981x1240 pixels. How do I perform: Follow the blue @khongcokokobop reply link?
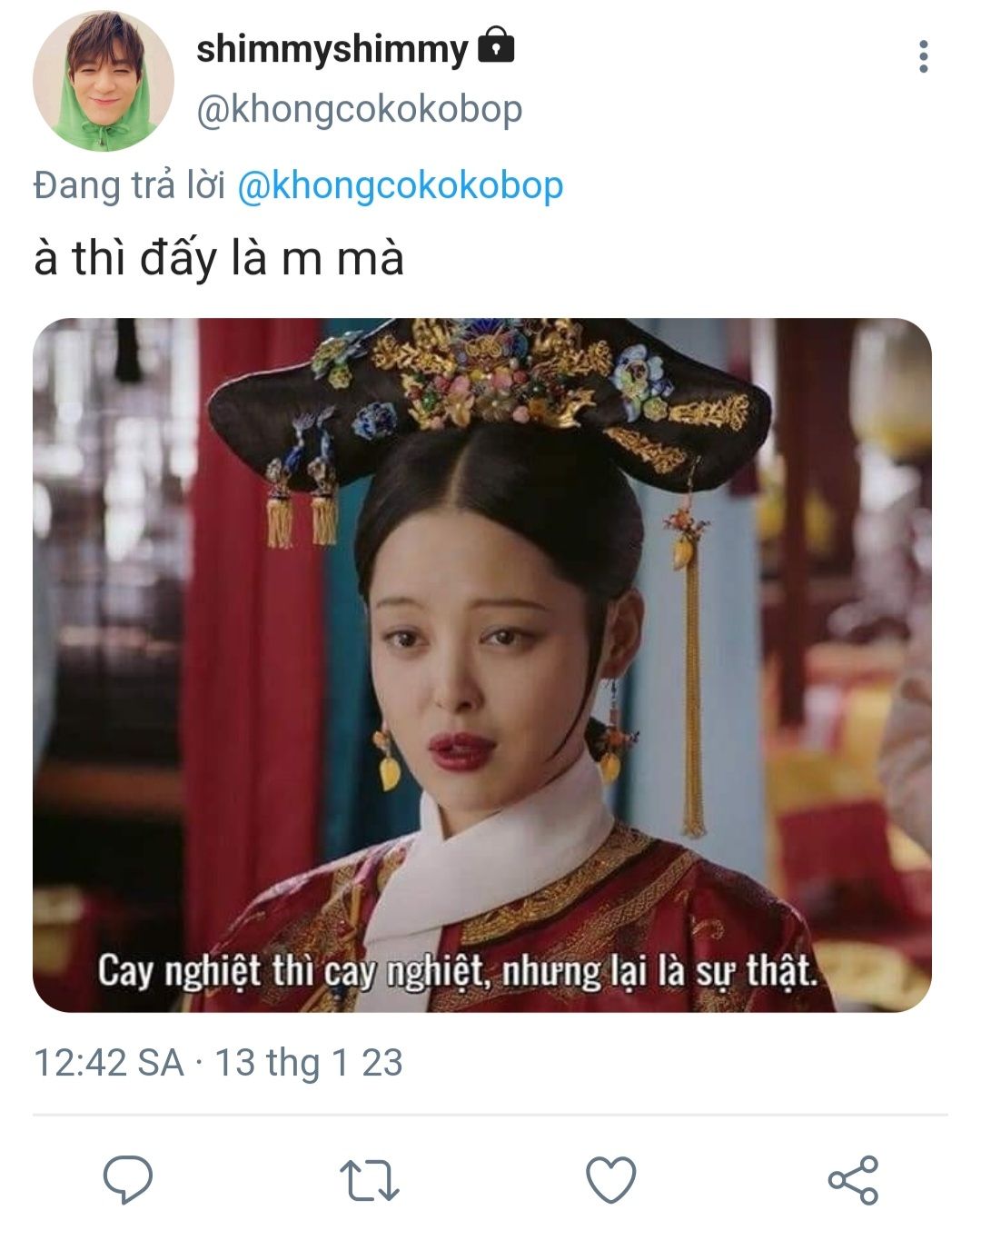tap(401, 185)
